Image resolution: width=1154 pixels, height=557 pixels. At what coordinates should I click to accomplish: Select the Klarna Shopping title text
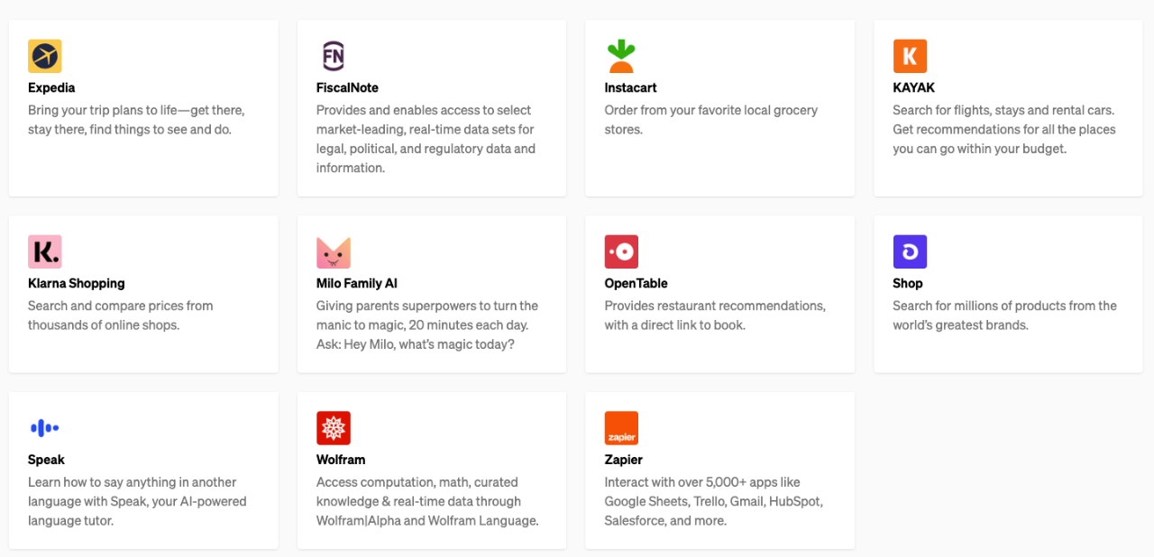click(77, 283)
